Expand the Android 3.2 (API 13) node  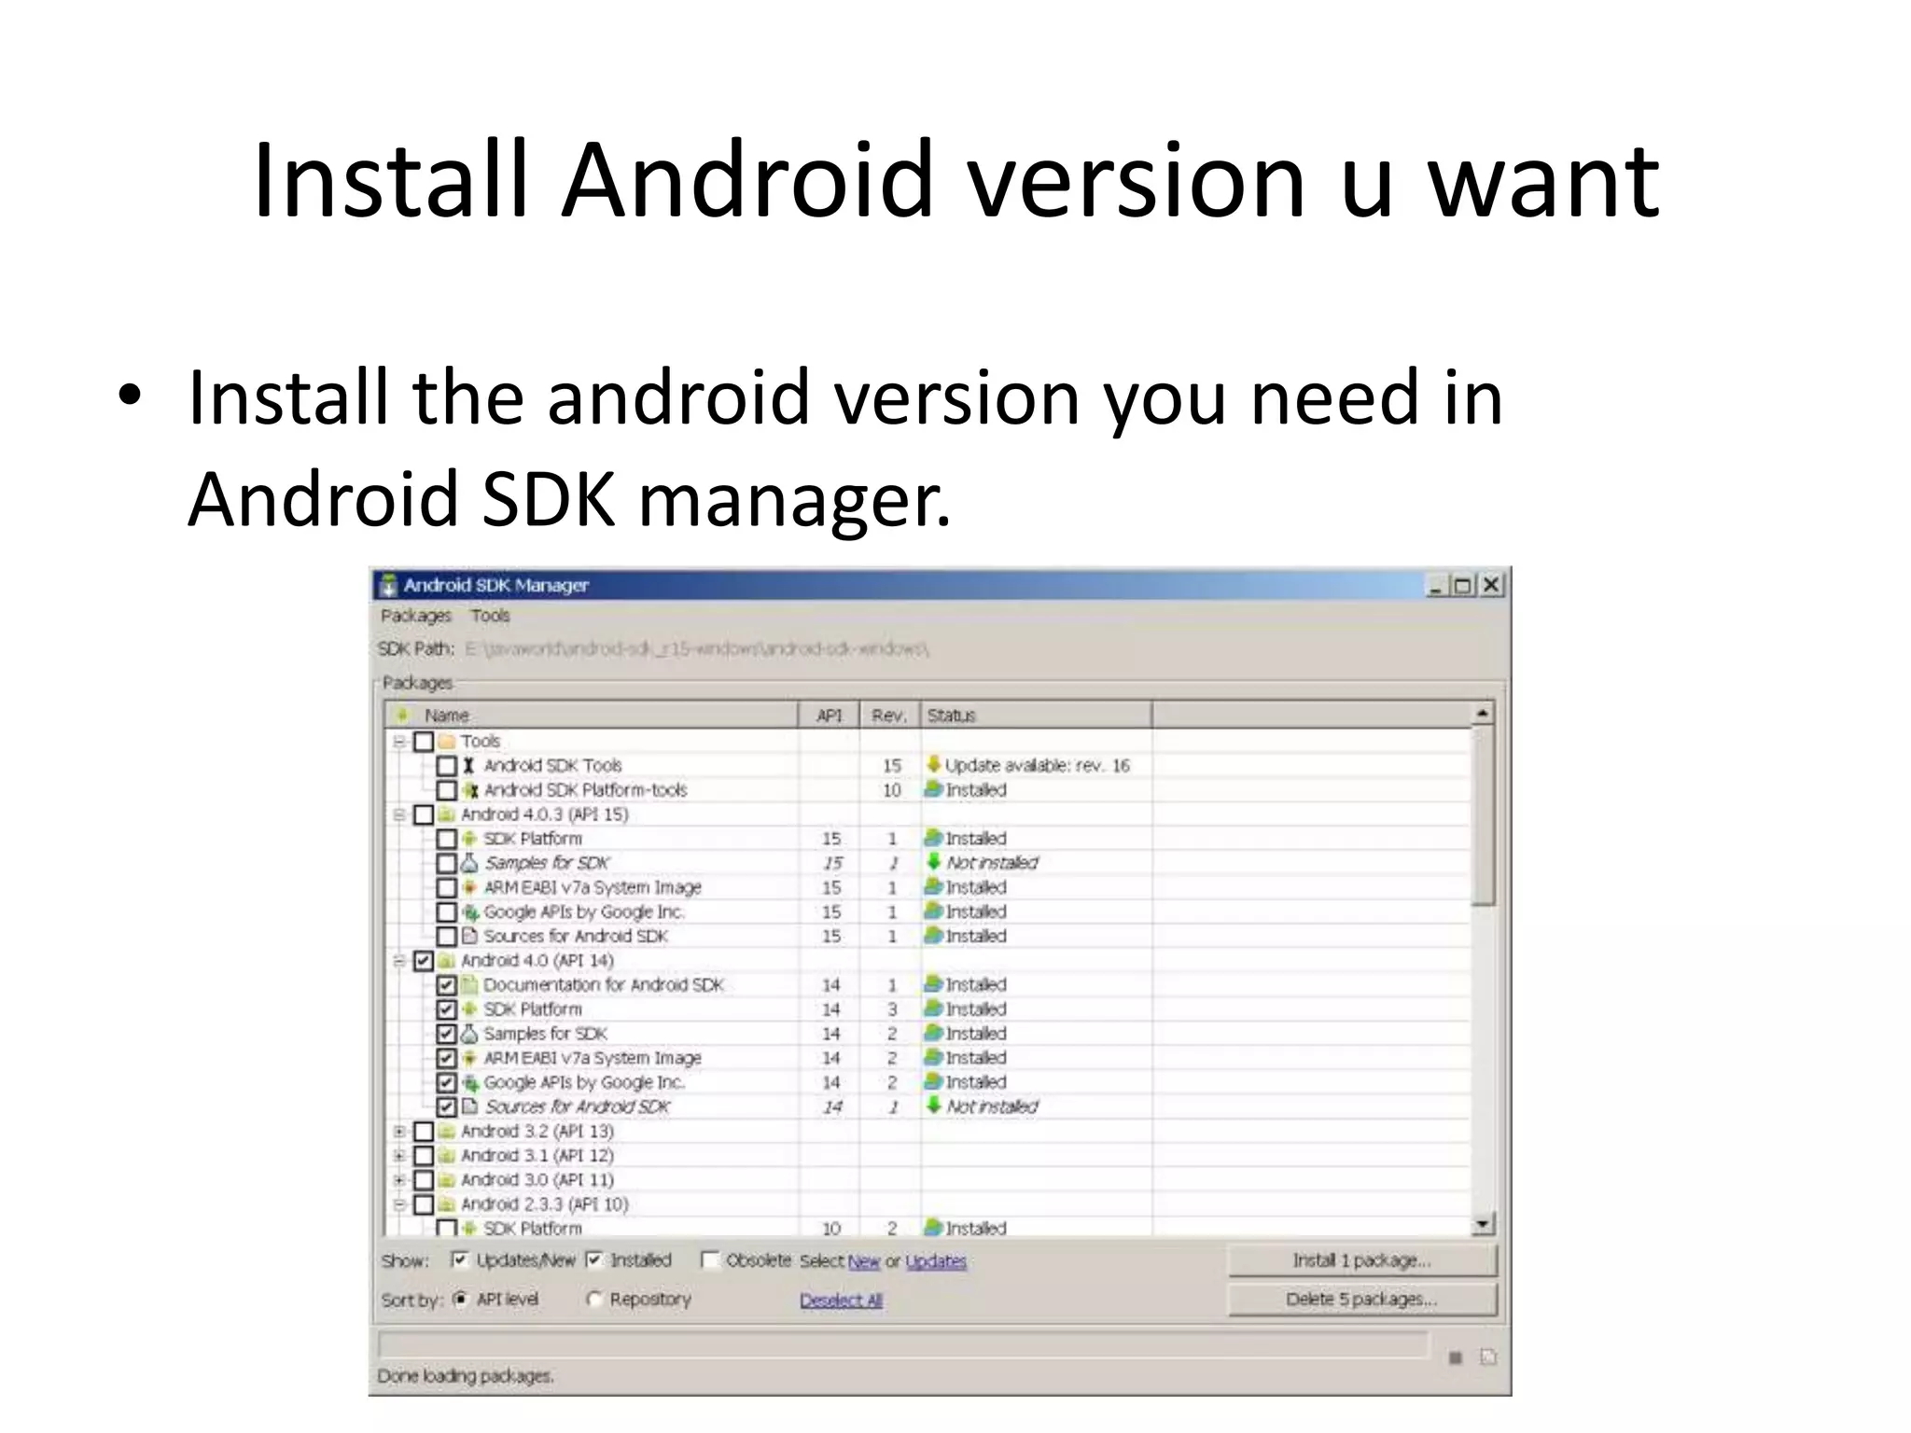[x=399, y=1132]
